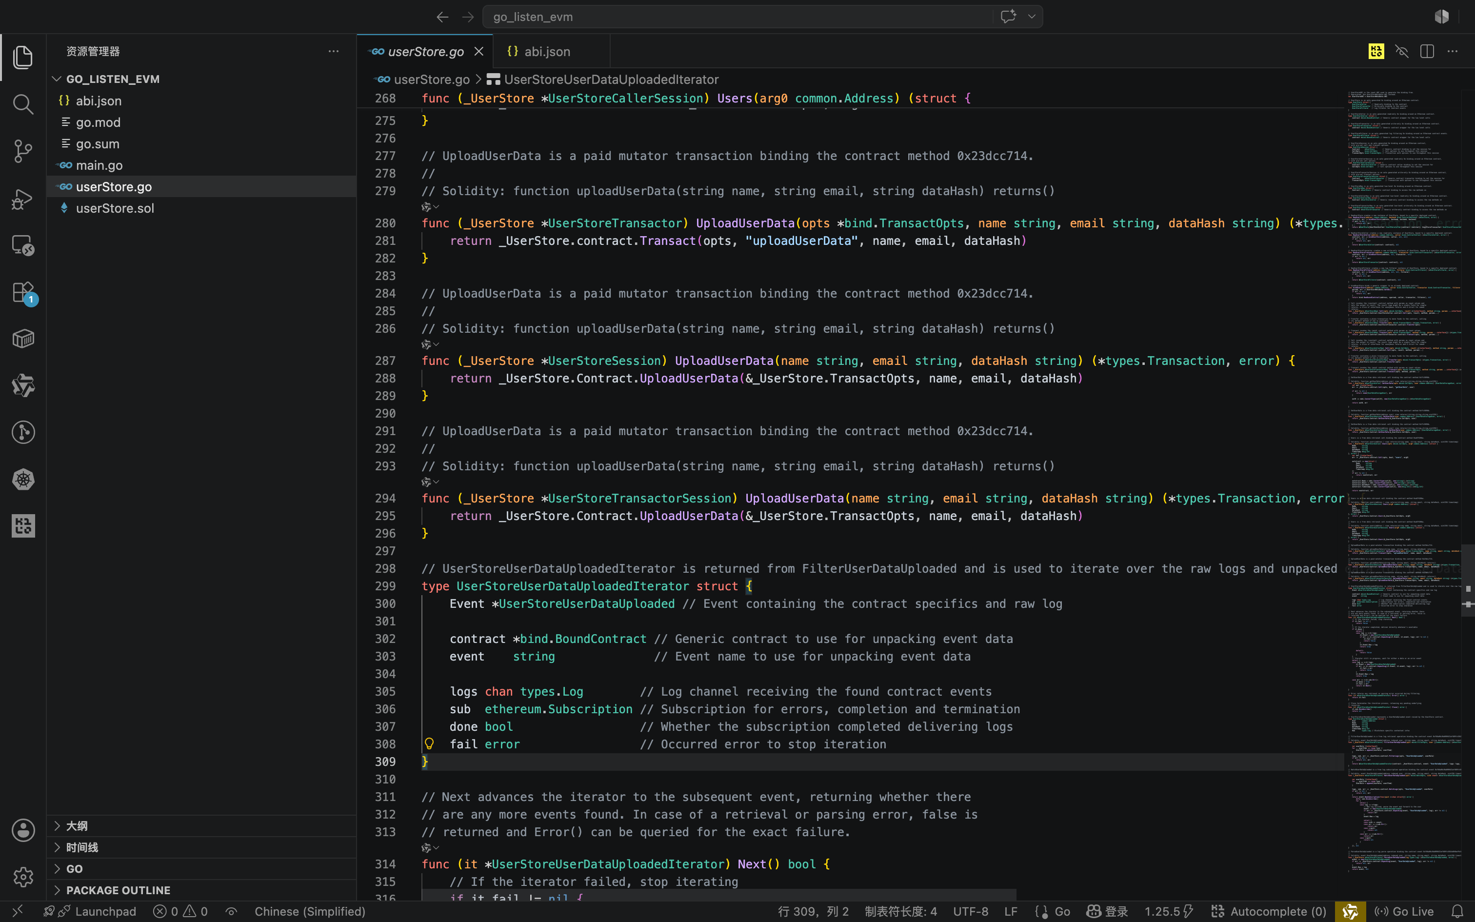Click Go version 1.25.5 status item
The width and height of the screenshot is (1475, 922).
1168,911
